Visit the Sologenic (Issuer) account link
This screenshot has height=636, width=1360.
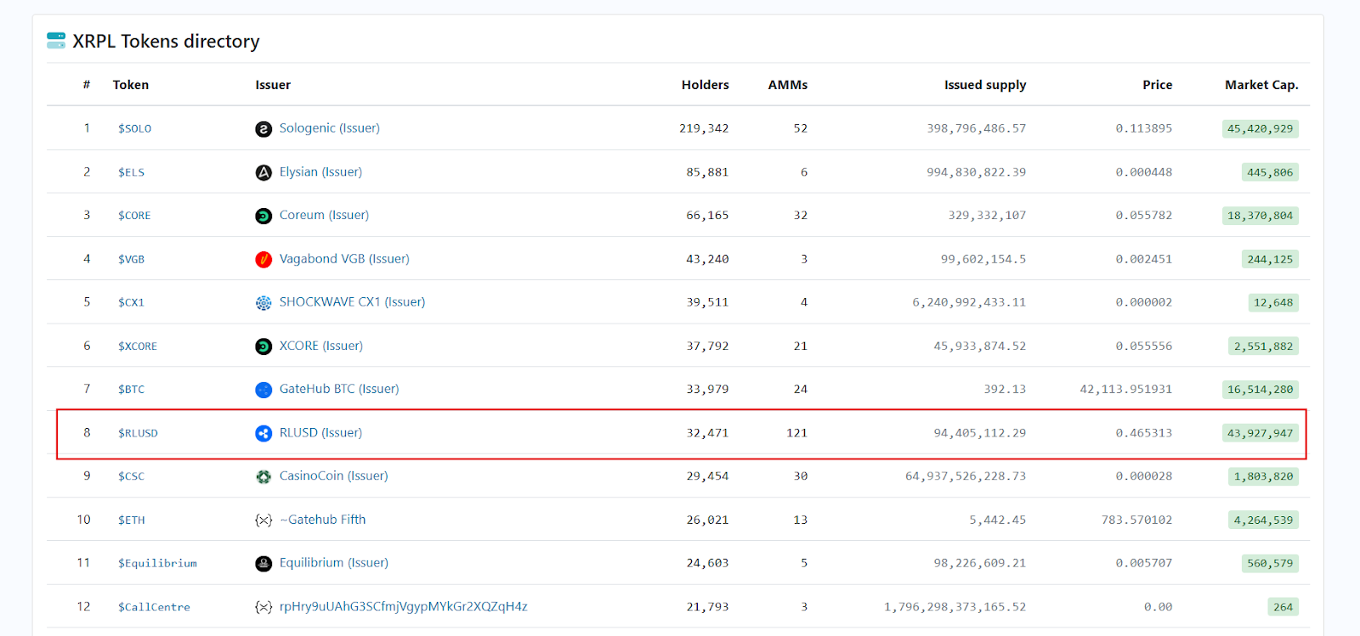click(x=330, y=128)
